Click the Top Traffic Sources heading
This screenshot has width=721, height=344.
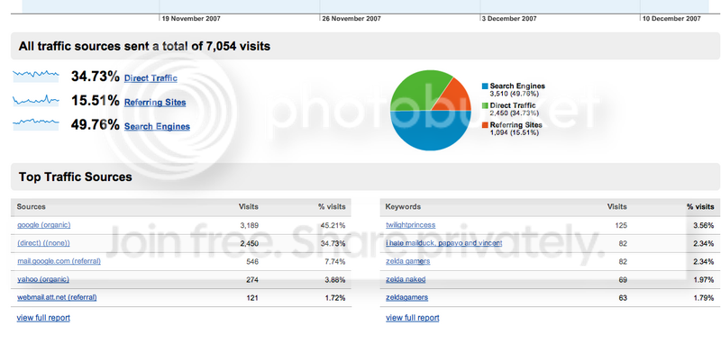point(76,177)
